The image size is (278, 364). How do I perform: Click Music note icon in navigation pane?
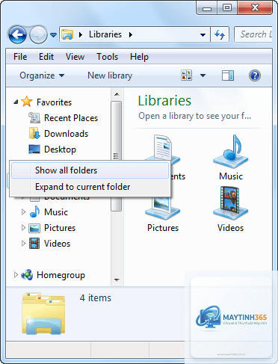[34, 212]
